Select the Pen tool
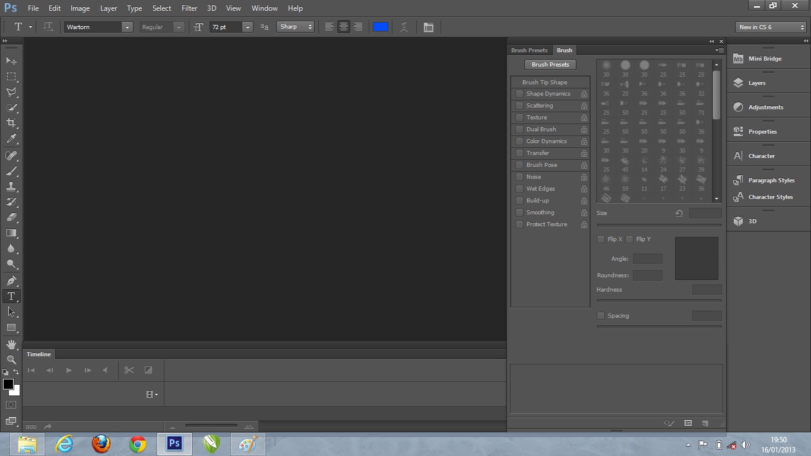 tap(11, 281)
